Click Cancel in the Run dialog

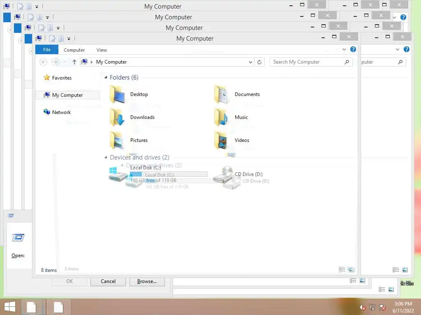[108, 281]
